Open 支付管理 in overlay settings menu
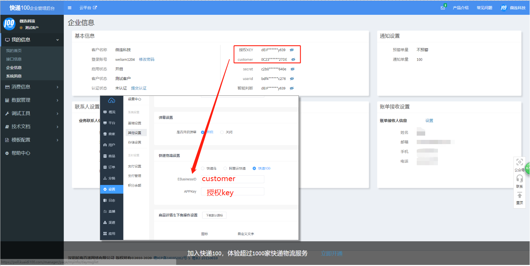The image size is (530, 266). 134,176
